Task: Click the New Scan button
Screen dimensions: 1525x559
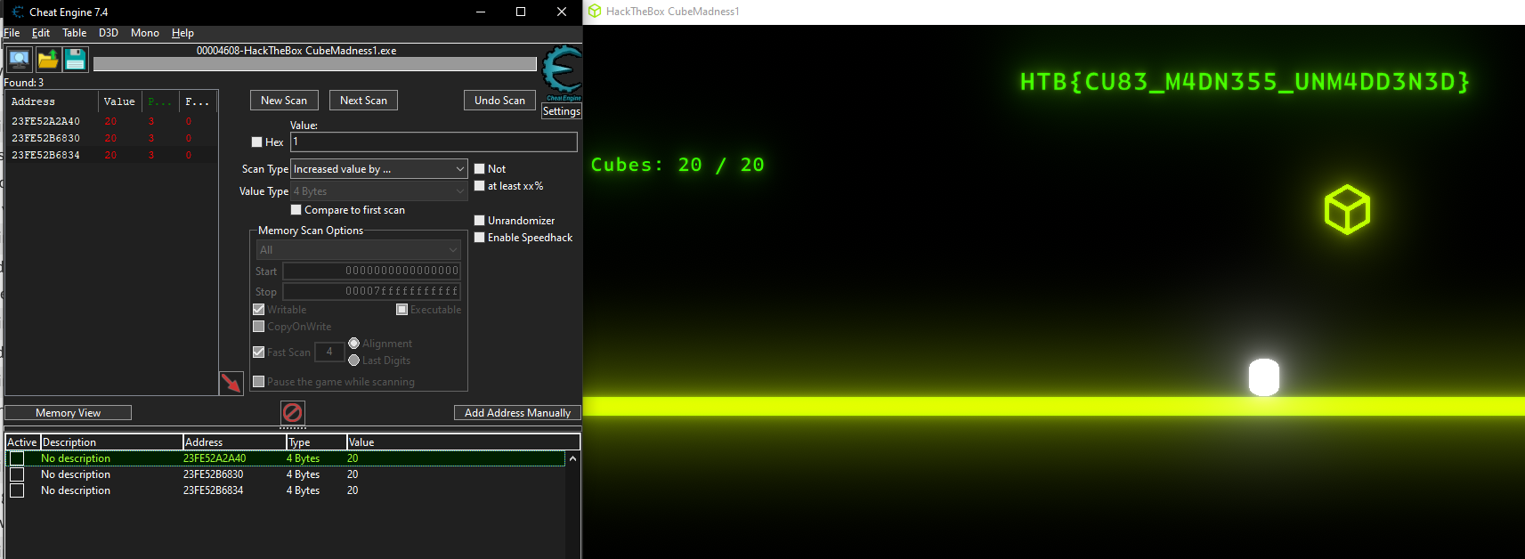Action: (x=284, y=101)
